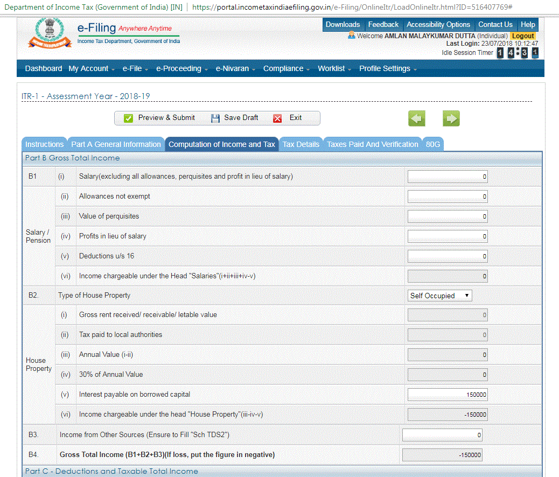Viewport: 559px width, 477px height.
Task: Click the e-Filing Anywhere Anytime logo
Action: pyautogui.click(x=128, y=33)
